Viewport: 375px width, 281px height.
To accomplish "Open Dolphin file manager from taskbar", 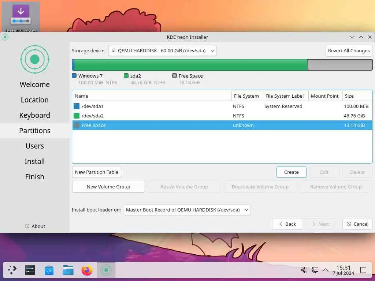I will 68,270.
